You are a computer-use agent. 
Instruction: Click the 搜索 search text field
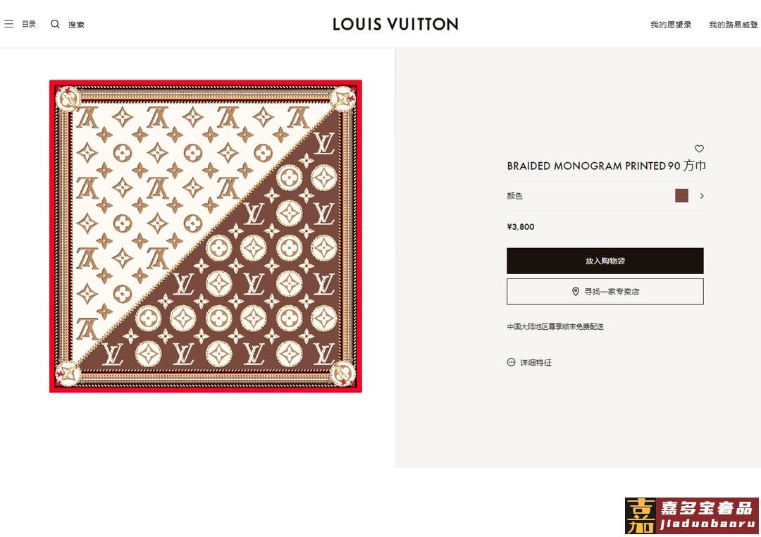point(76,25)
